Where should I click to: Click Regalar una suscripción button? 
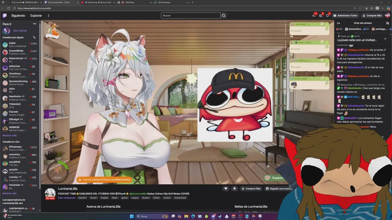(278, 189)
